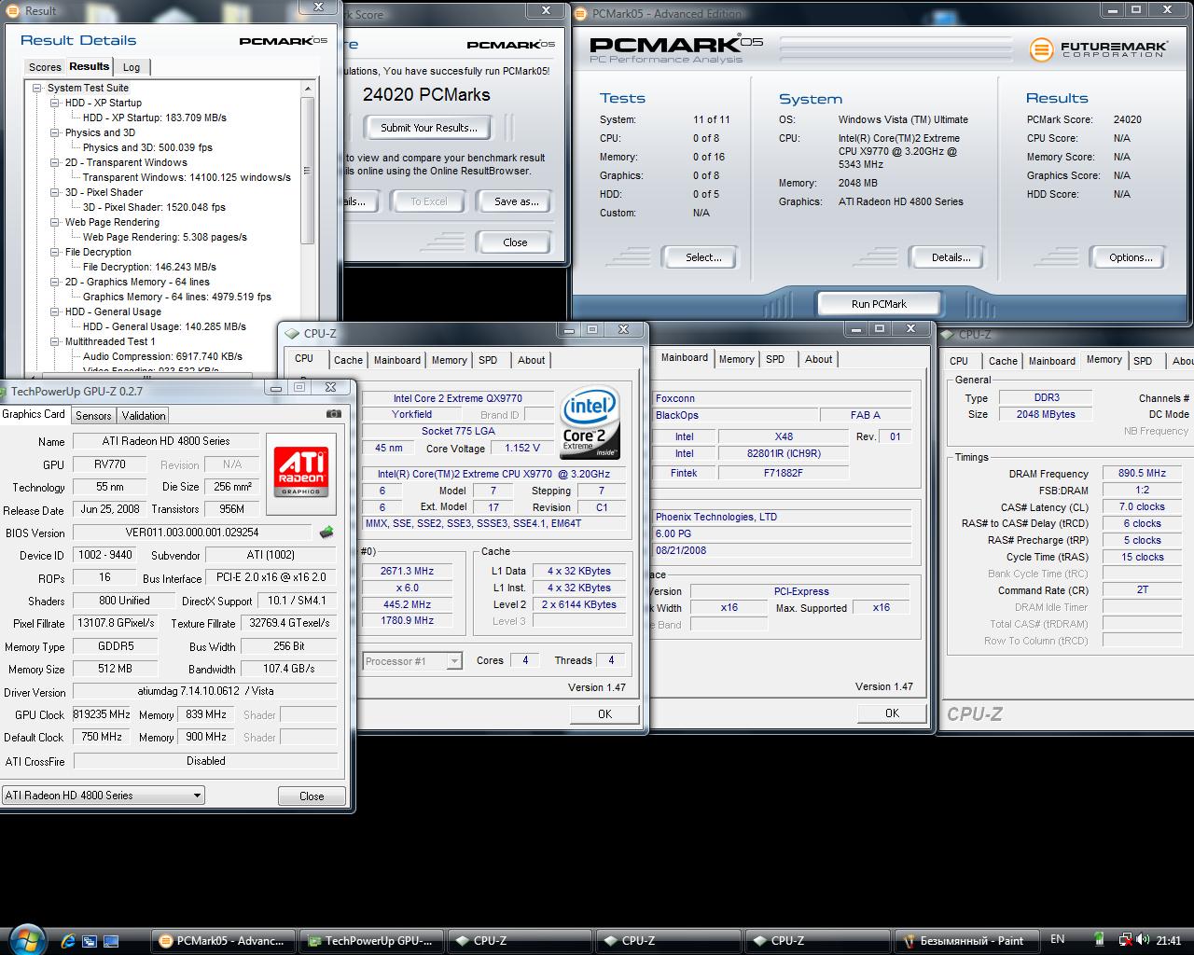This screenshot has height=955, width=1194.
Task: Click Submit Your Results button
Action: click(428, 128)
